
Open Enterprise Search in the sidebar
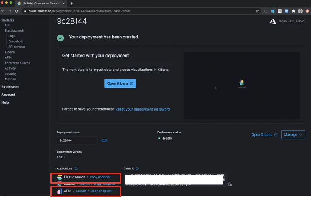(17, 63)
